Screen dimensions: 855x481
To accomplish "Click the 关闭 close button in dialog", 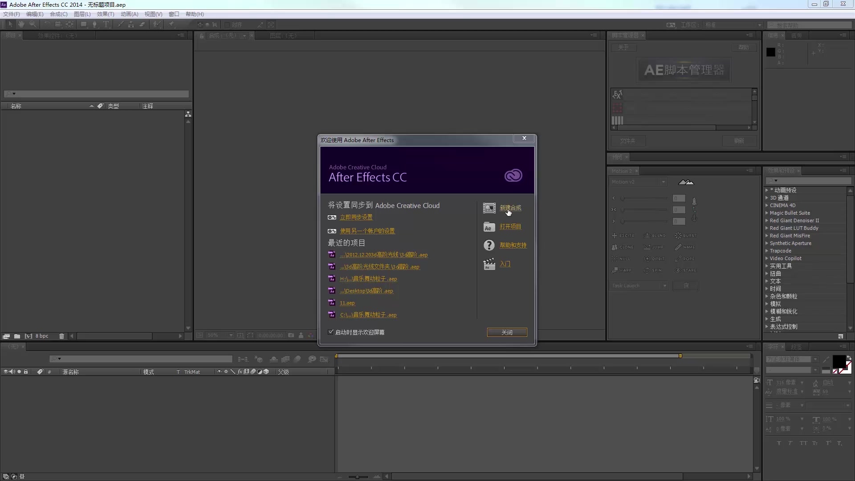I will tap(507, 332).
